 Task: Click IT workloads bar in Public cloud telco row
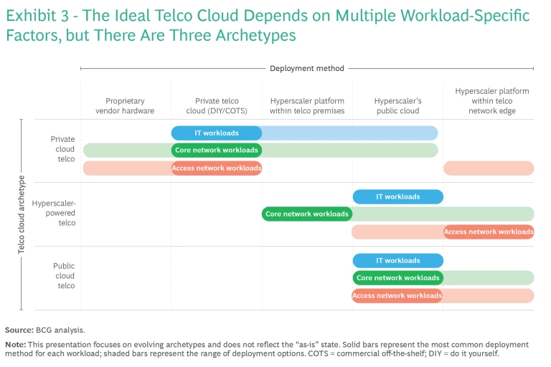[x=397, y=260]
